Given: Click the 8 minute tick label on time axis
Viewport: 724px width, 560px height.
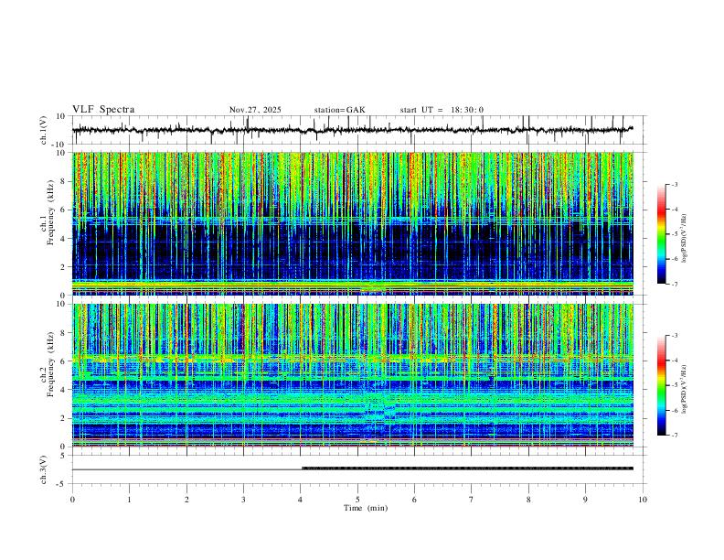Looking at the screenshot, I should coord(528,500).
